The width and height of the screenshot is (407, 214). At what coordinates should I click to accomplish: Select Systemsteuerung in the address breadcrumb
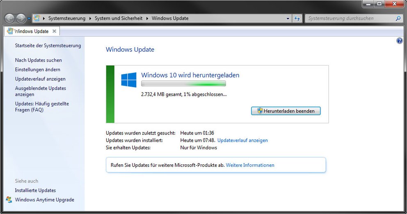coord(67,18)
